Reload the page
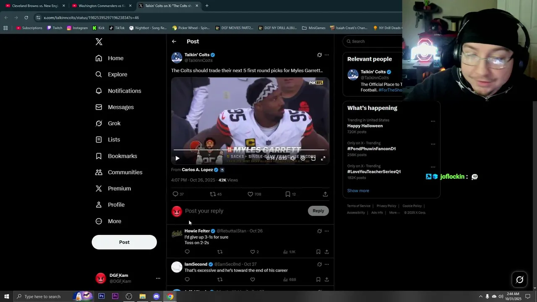This screenshot has height=302, width=537. click(26, 18)
